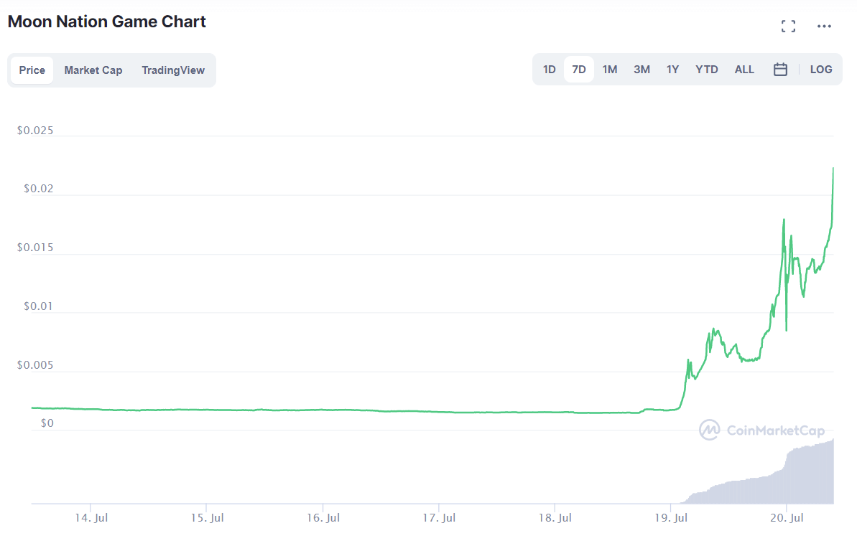Screen dimensions: 857x546
Task: Switch to the Price tab
Action: click(32, 70)
